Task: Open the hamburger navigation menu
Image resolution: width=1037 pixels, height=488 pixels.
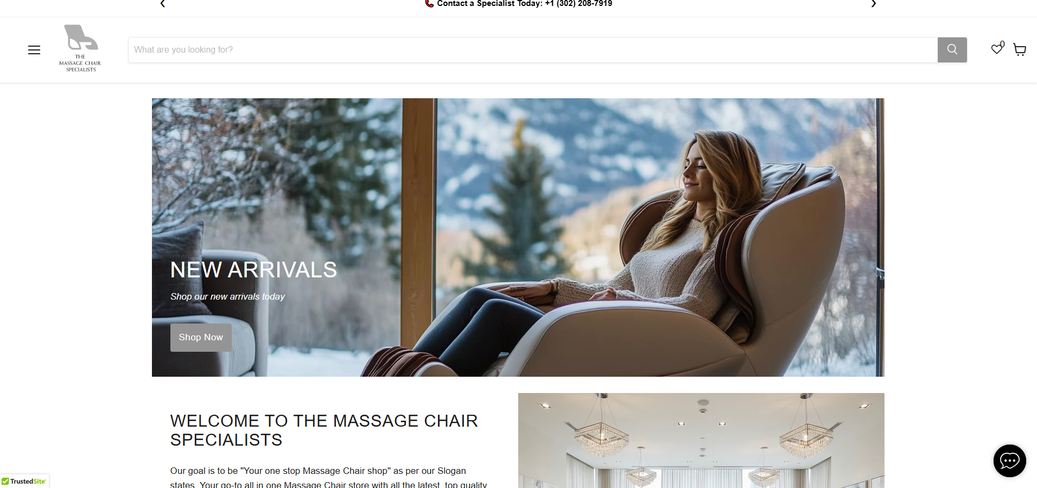Action: coord(34,50)
